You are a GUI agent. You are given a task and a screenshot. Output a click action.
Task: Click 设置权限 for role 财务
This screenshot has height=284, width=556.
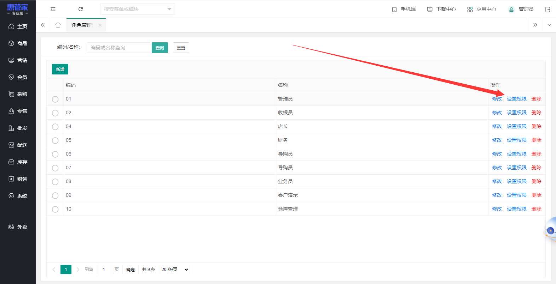pos(517,140)
